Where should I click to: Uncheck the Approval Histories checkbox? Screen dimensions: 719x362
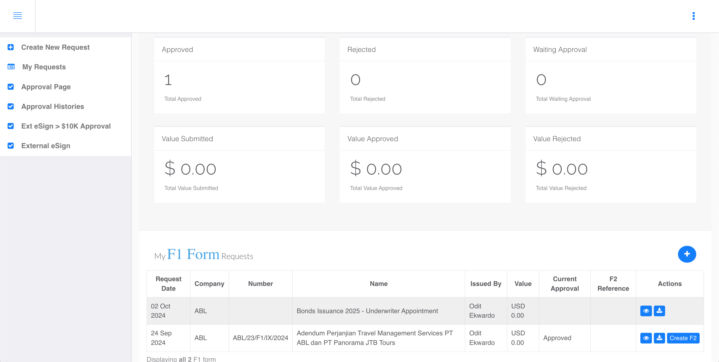pyautogui.click(x=11, y=106)
